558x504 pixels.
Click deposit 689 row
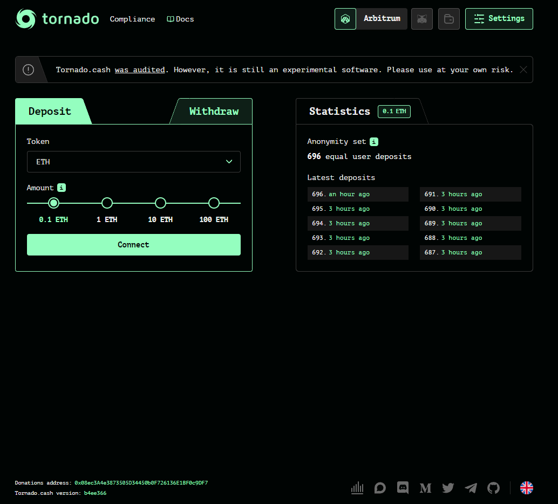tap(471, 223)
